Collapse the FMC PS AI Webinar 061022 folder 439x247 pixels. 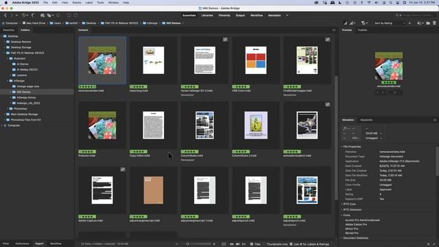(x=5, y=53)
